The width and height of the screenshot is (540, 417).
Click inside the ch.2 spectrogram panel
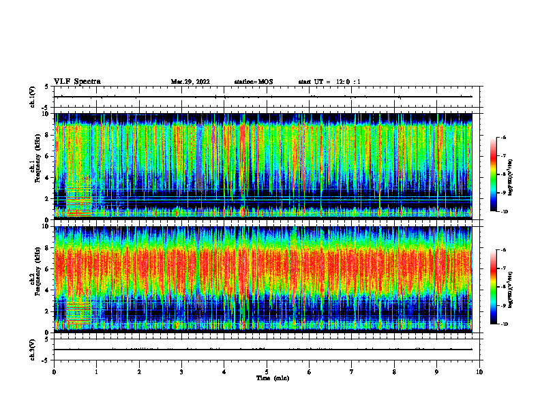(x=263, y=279)
